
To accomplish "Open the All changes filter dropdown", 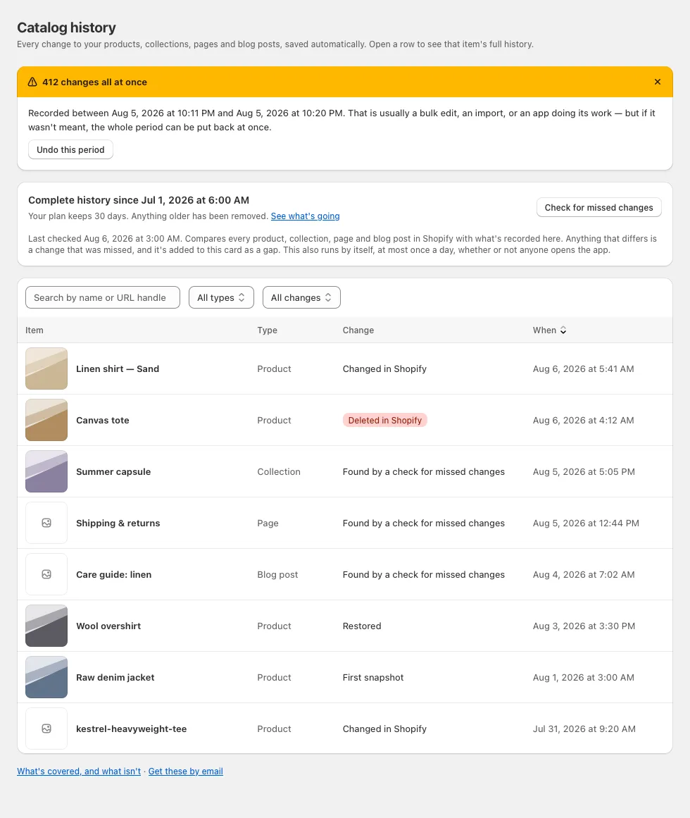I will [301, 297].
